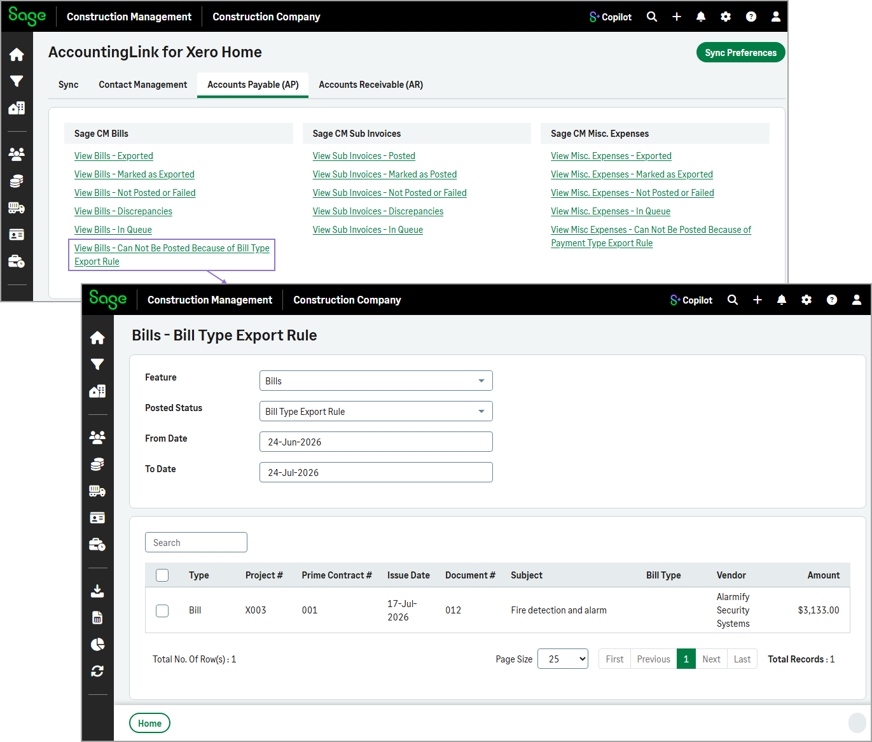Click the refresh sync icon in the front window sidebar
This screenshot has height=742, width=872.
97,671
